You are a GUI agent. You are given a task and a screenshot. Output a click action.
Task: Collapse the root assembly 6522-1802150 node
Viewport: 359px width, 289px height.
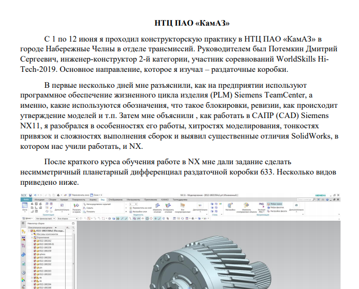29,231
